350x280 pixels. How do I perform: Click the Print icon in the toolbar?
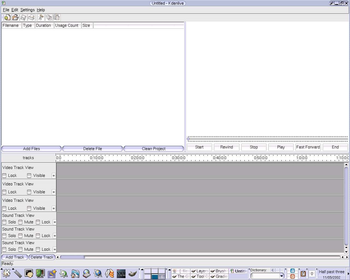click(x=31, y=17)
